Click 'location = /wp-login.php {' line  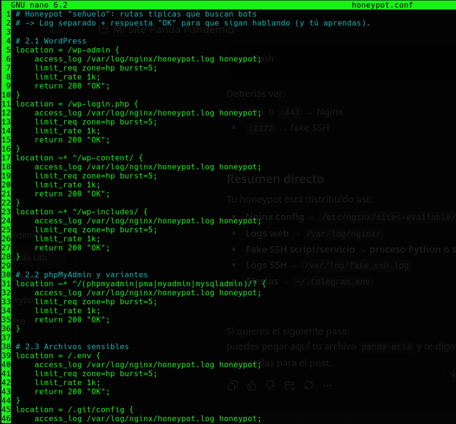coord(77,104)
